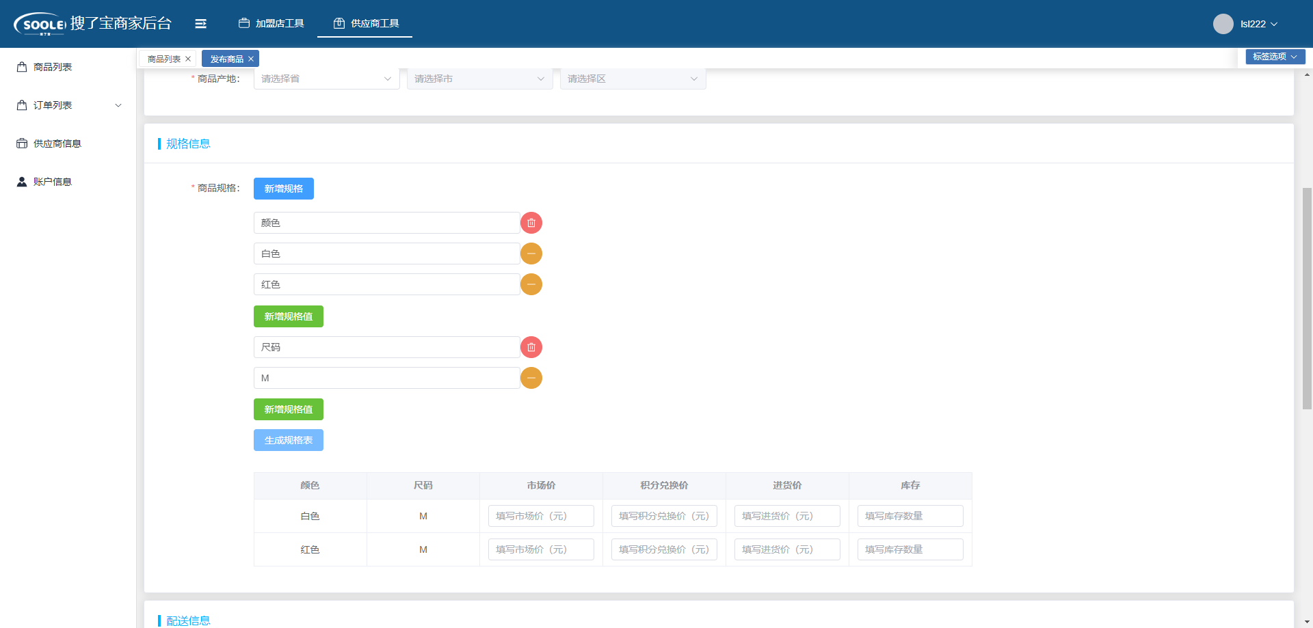Expand 订单列表 sidebar submenu arrow
The image size is (1313, 628).
pyautogui.click(x=118, y=105)
